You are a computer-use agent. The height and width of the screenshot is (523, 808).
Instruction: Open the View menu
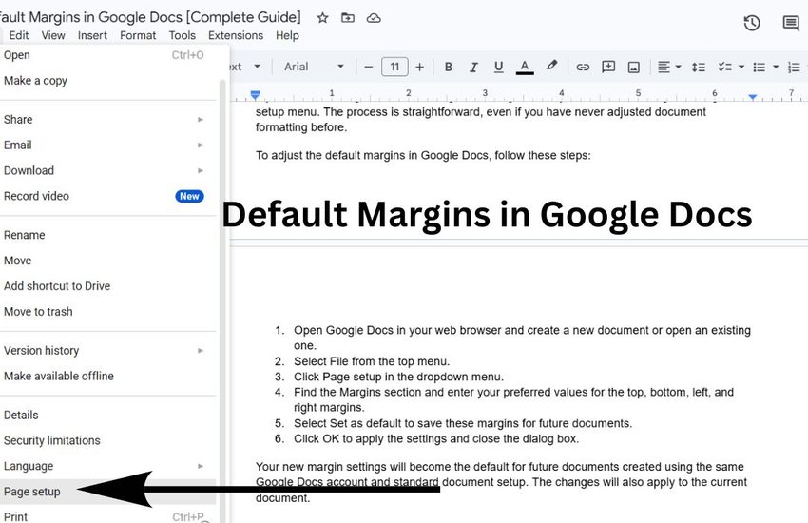pos(53,35)
